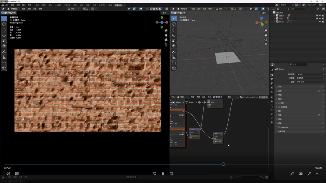The width and height of the screenshot is (326, 183).
Task: Skip back 10 seconds in the video
Action: tap(154, 174)
